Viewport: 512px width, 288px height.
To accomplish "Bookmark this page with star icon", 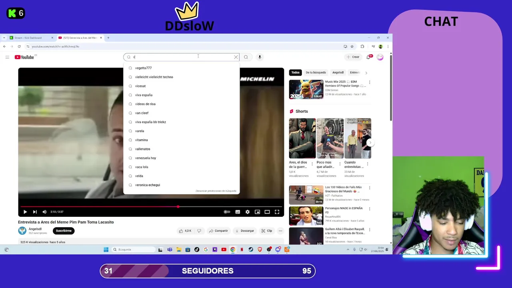I will click(x=352, y=46).
